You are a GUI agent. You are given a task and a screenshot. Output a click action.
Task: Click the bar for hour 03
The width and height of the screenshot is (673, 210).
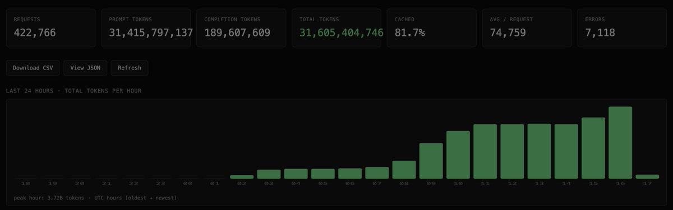pos(269,174)
